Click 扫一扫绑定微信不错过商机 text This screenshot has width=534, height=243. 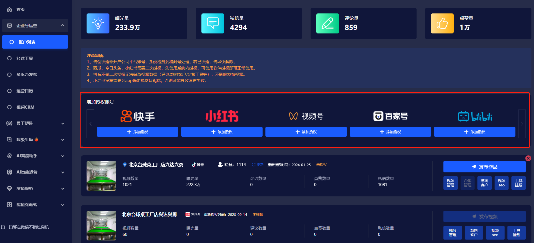[x=25, y=227]
